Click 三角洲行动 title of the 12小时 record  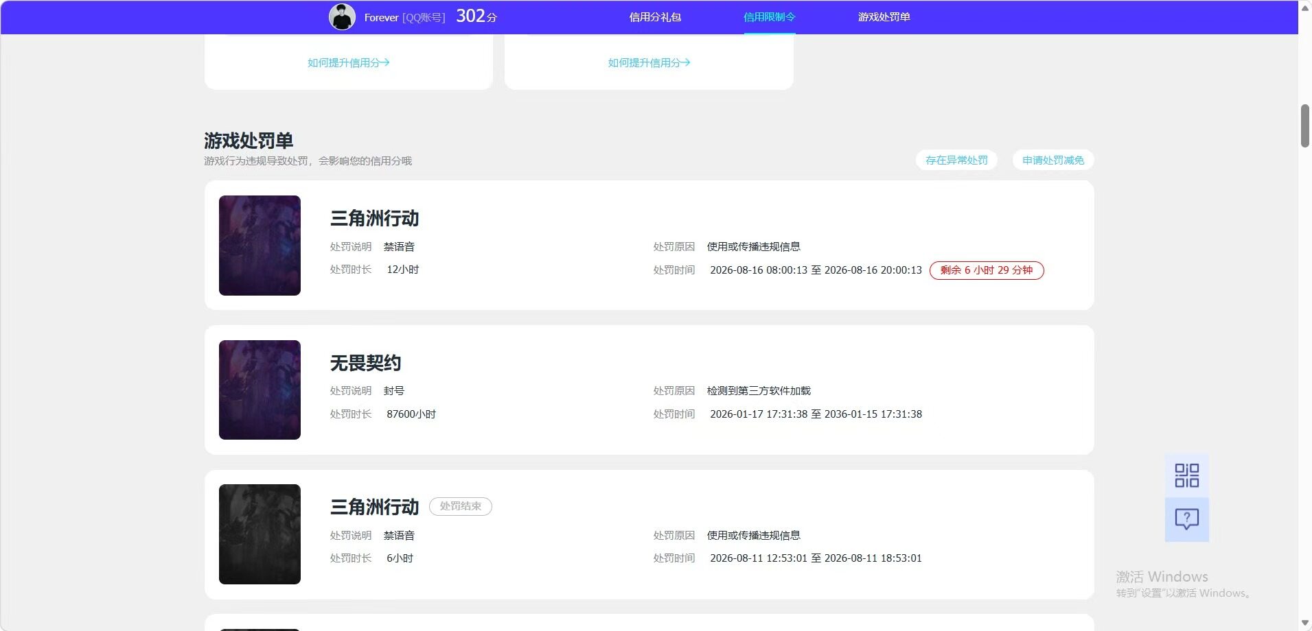pyautogui.click(x=374, y=218)
